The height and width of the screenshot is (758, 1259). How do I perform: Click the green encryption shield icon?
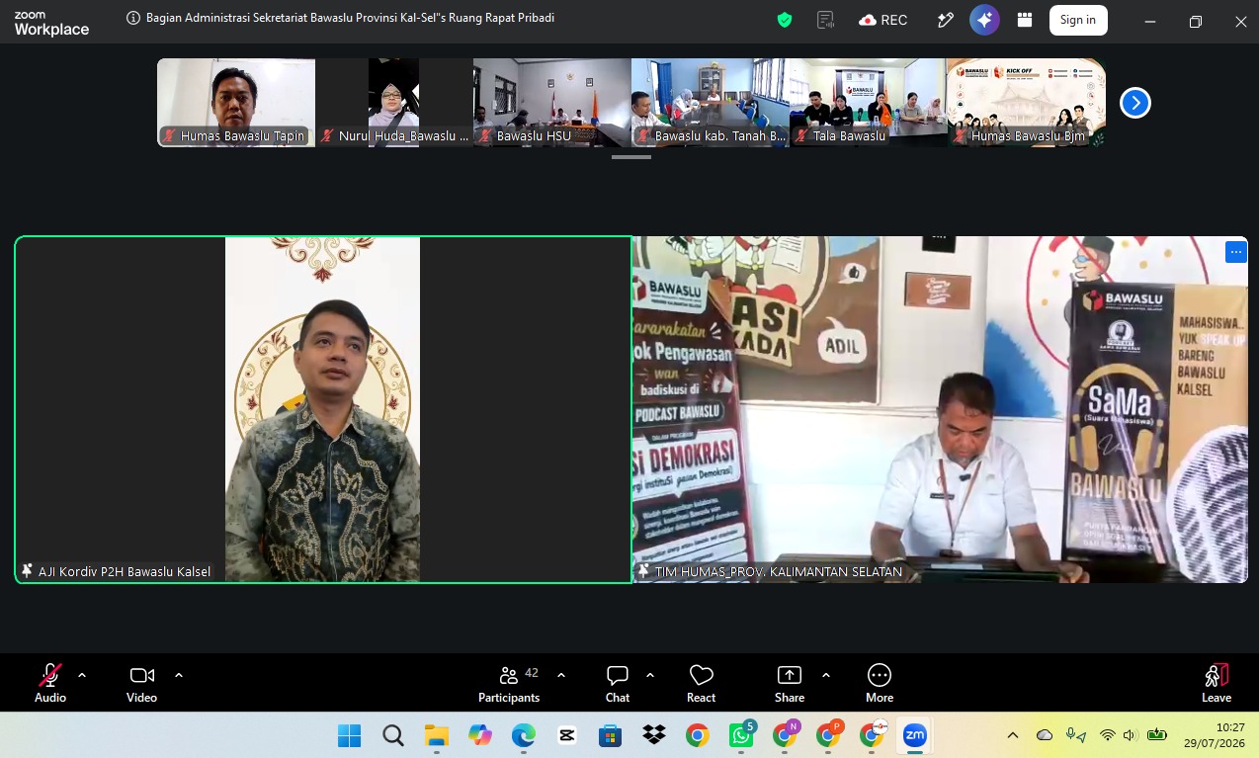[785, 20]
